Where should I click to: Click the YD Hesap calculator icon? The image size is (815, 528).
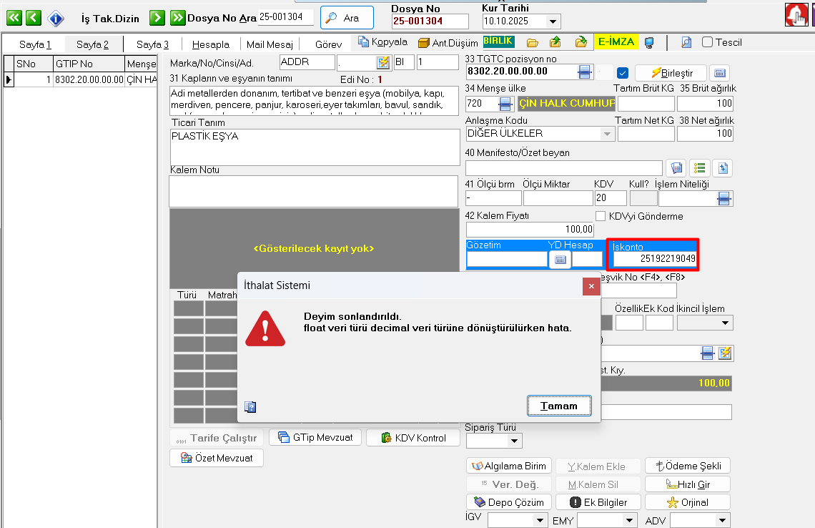tap(560, 259)
